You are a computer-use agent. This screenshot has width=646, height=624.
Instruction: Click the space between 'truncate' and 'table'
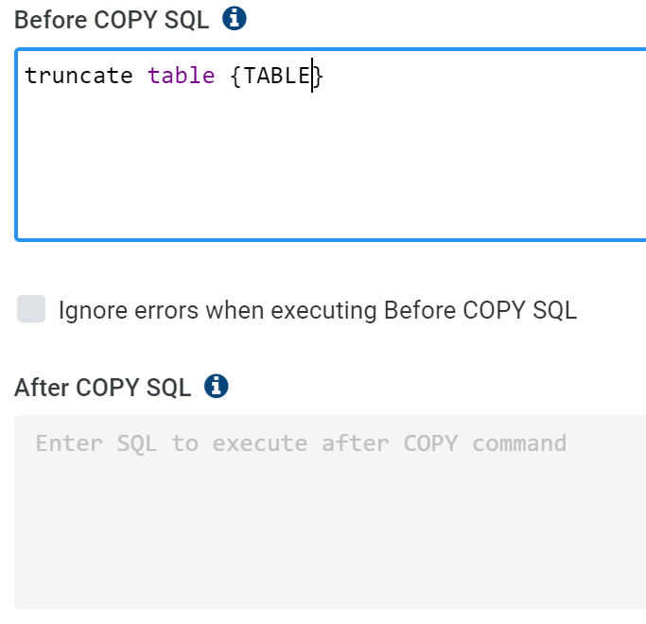point(141,76)
